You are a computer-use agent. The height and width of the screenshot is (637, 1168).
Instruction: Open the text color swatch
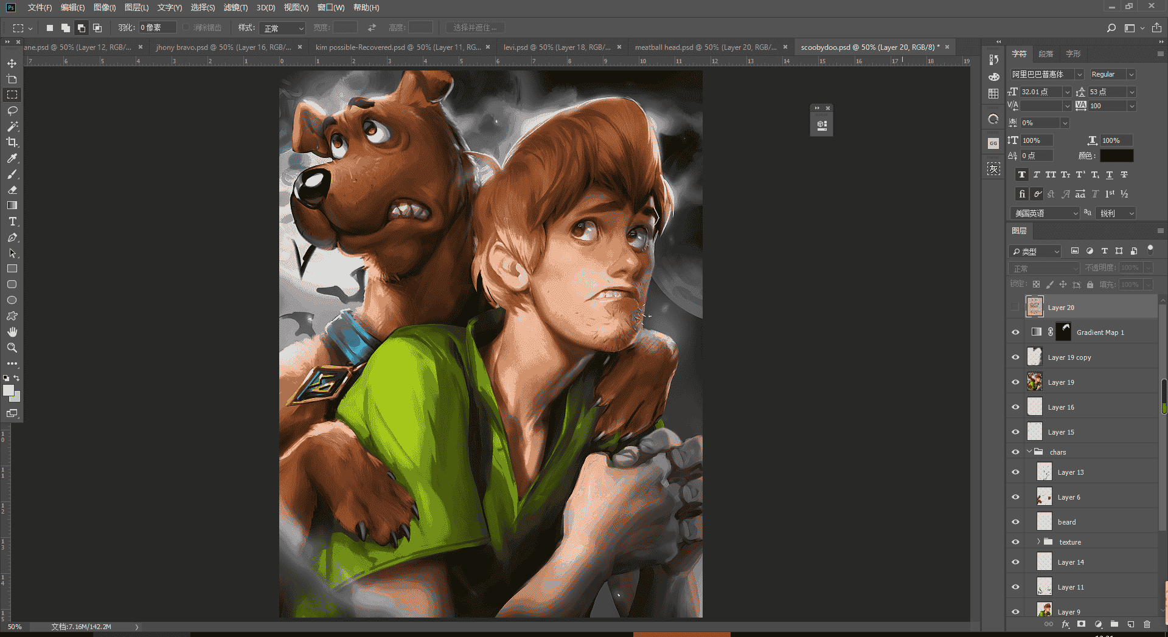click(x=1116, y=156)
